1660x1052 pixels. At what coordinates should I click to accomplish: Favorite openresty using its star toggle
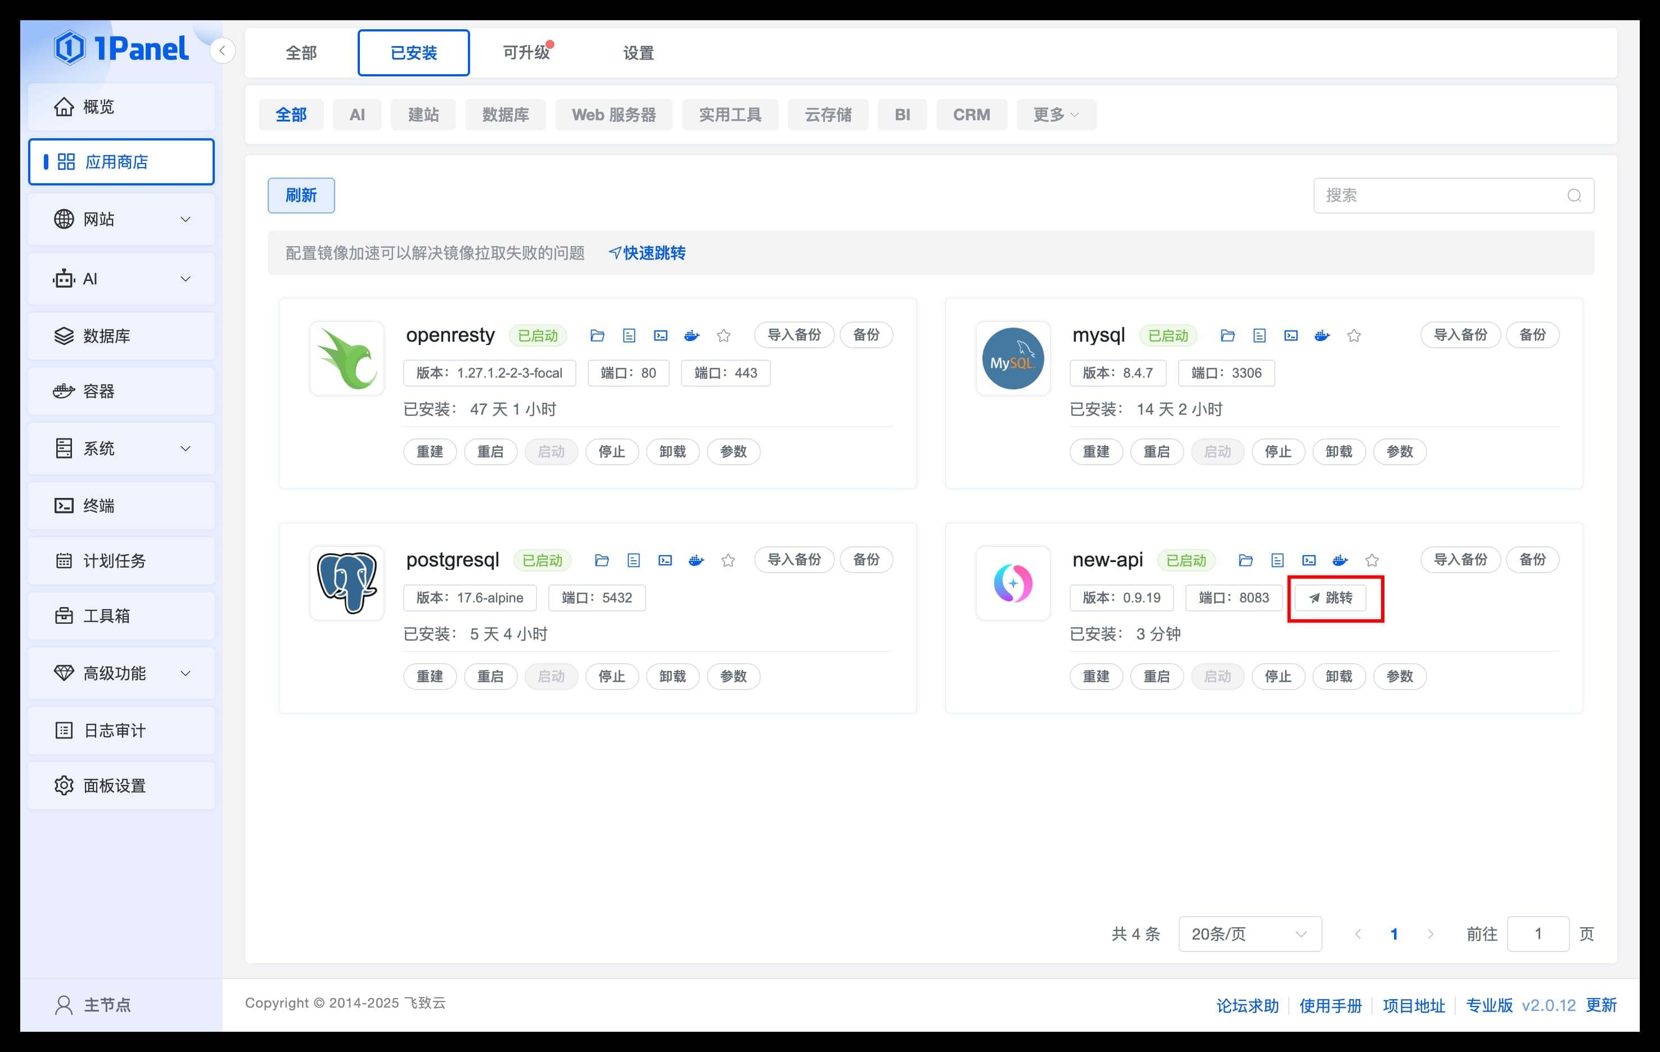coord(724,335)
